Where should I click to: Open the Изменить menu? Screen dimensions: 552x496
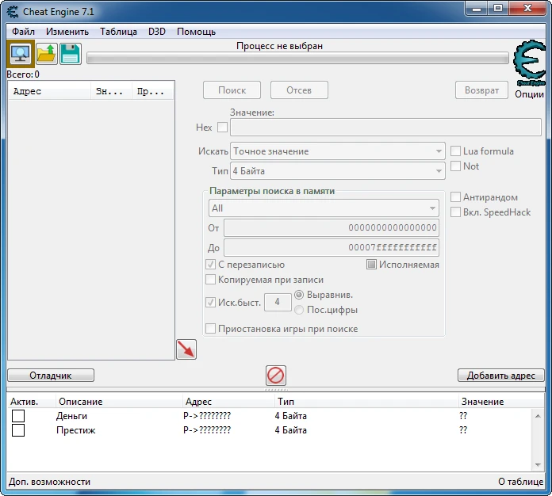point(67,32)
